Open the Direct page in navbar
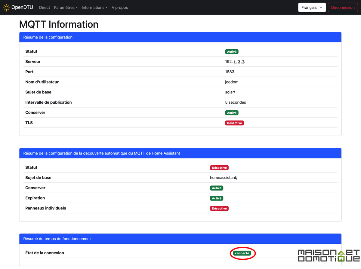361x269 pixels. (45, 8)
